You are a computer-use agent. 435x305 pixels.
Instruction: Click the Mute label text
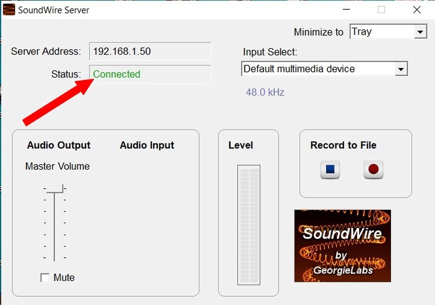tap(64, 277)
